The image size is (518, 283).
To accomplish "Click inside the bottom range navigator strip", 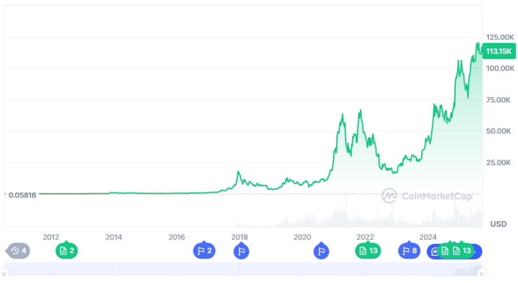I will click(x=241, y=272).
